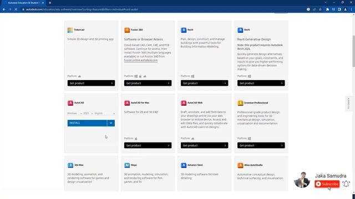Go back using the browser back arrow

4,9
